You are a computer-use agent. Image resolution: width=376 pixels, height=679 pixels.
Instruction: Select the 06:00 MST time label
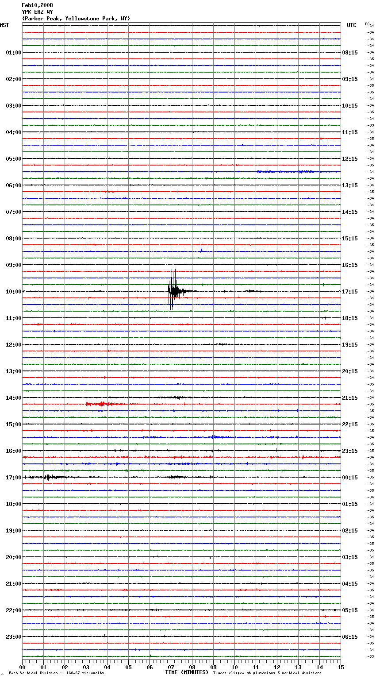14,185
